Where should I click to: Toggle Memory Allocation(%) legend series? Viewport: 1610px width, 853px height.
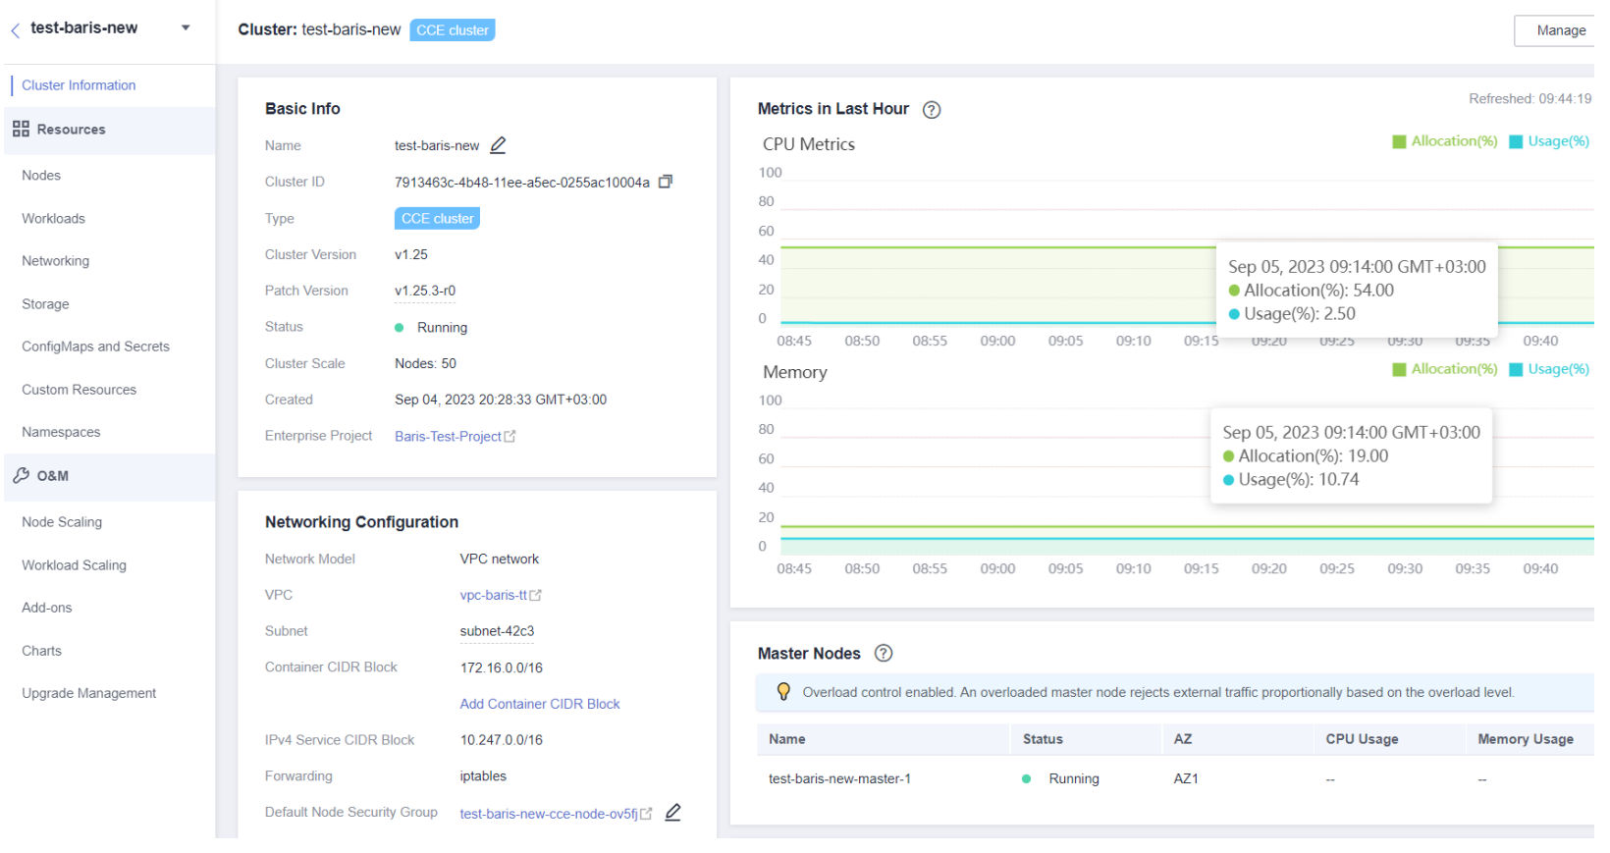pyautogui.click(x=1444, y=369)
